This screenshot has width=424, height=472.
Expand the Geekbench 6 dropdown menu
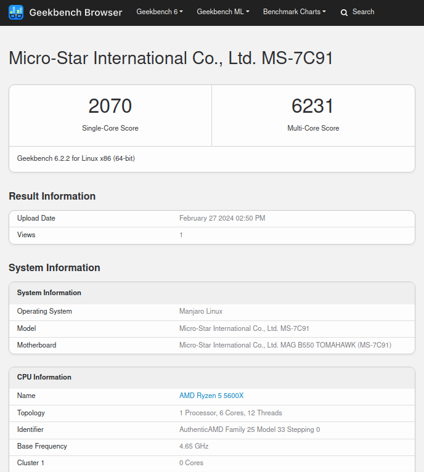point(160,12)
